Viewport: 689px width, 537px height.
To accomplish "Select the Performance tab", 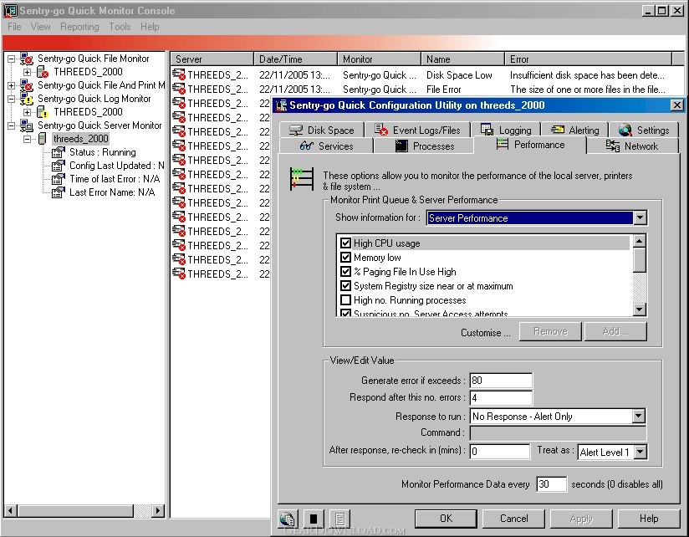I will coord(530,145).
